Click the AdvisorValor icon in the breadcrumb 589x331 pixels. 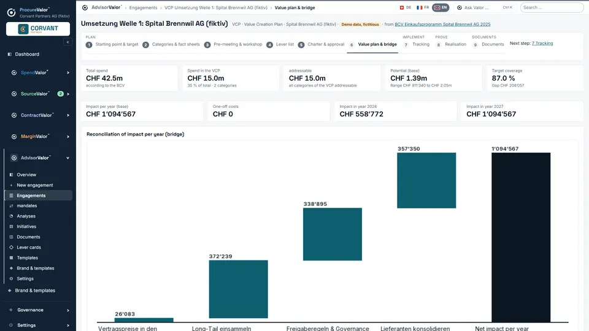[x=85, y=7]
